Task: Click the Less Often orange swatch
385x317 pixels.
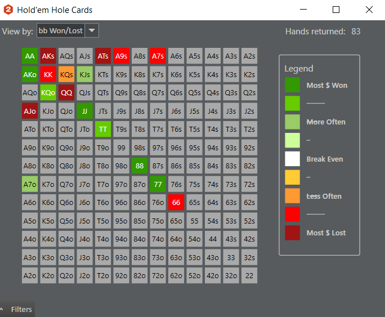Action: tap(293, 196)
